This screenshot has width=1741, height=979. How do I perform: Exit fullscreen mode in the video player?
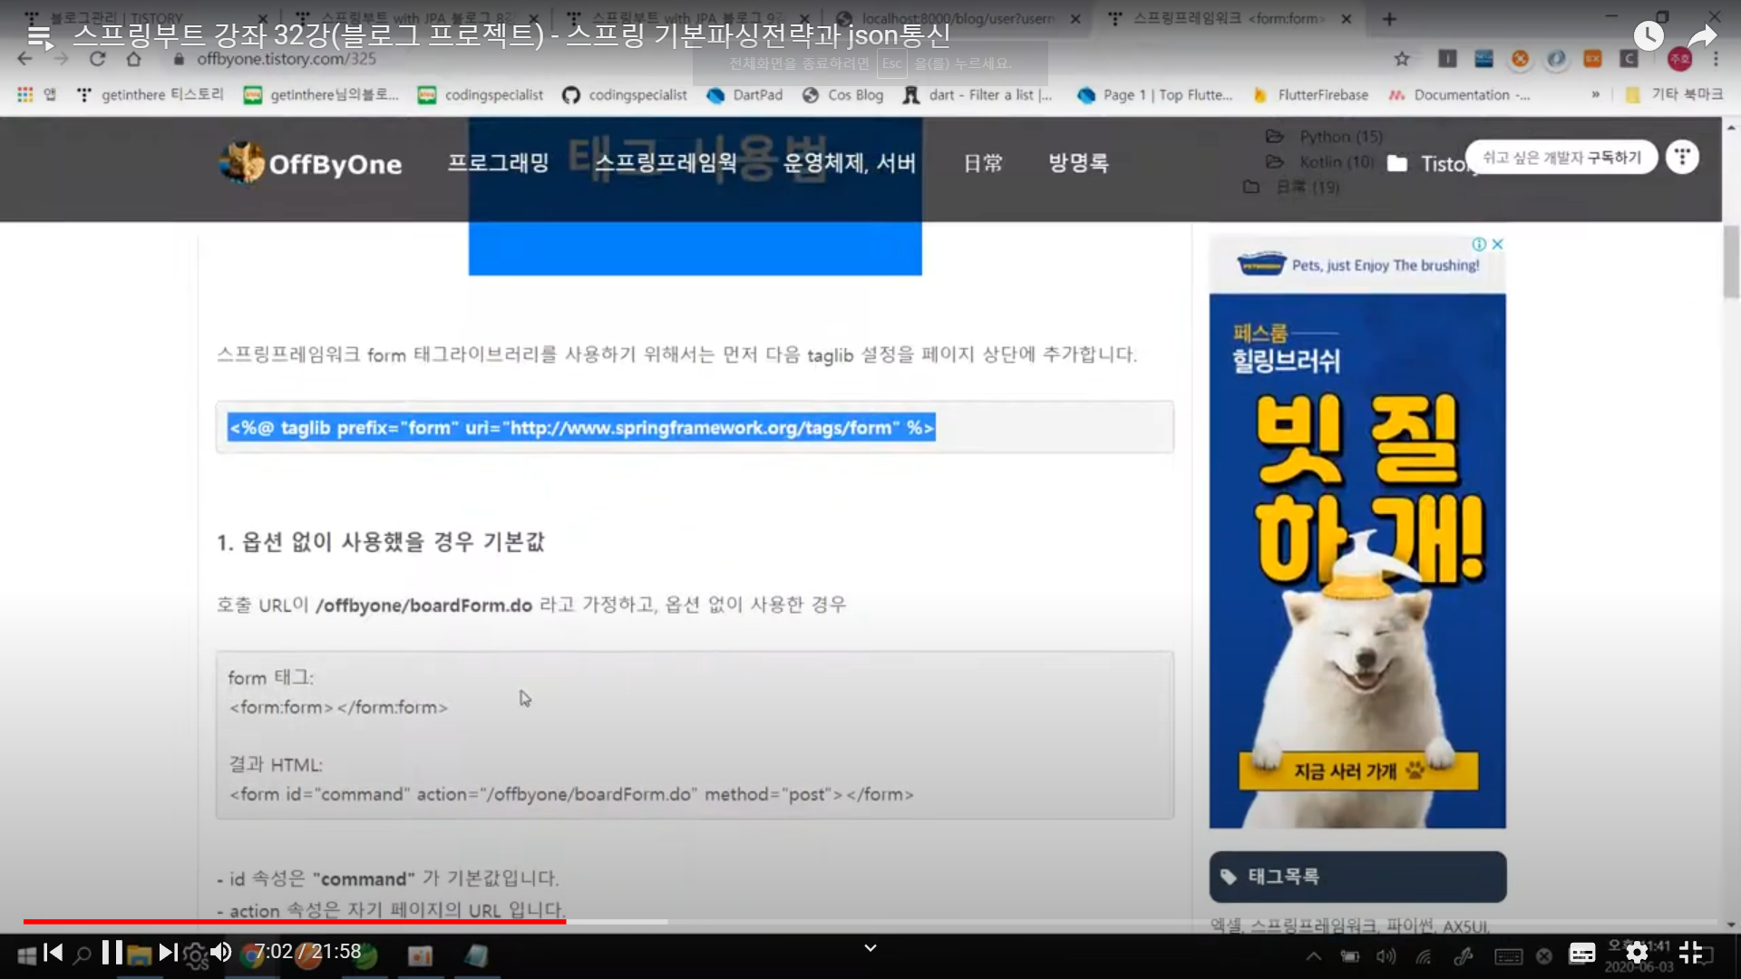pyautogui.click(x=1691, y=953)
